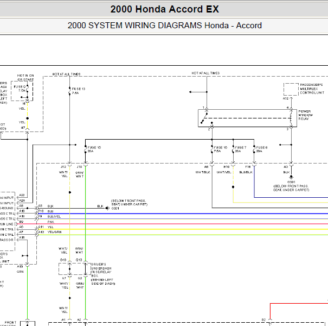
Task: Click the 'FUSE 15' 20A label
Action: (x=94, y=149)
